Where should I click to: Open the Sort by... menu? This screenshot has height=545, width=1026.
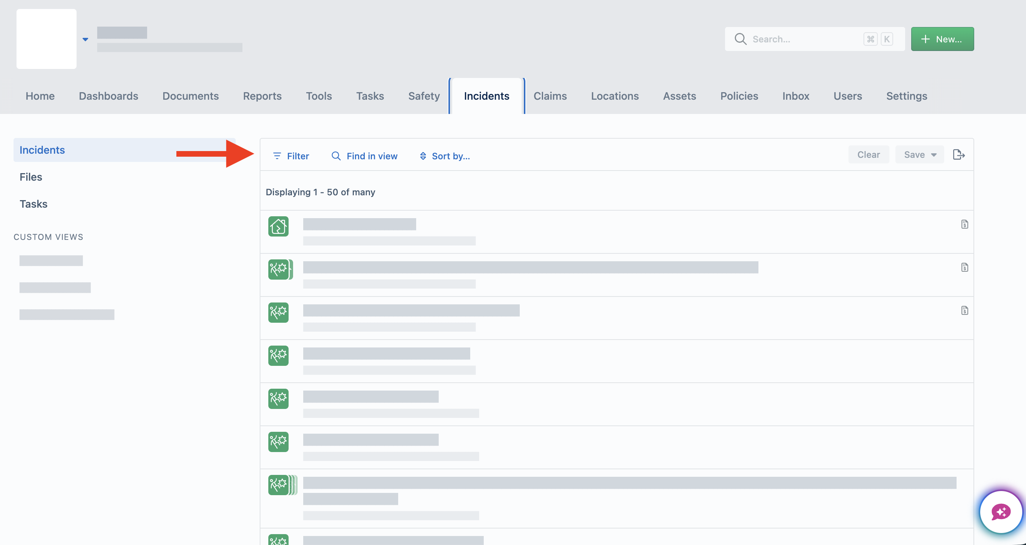pos(444,156)
